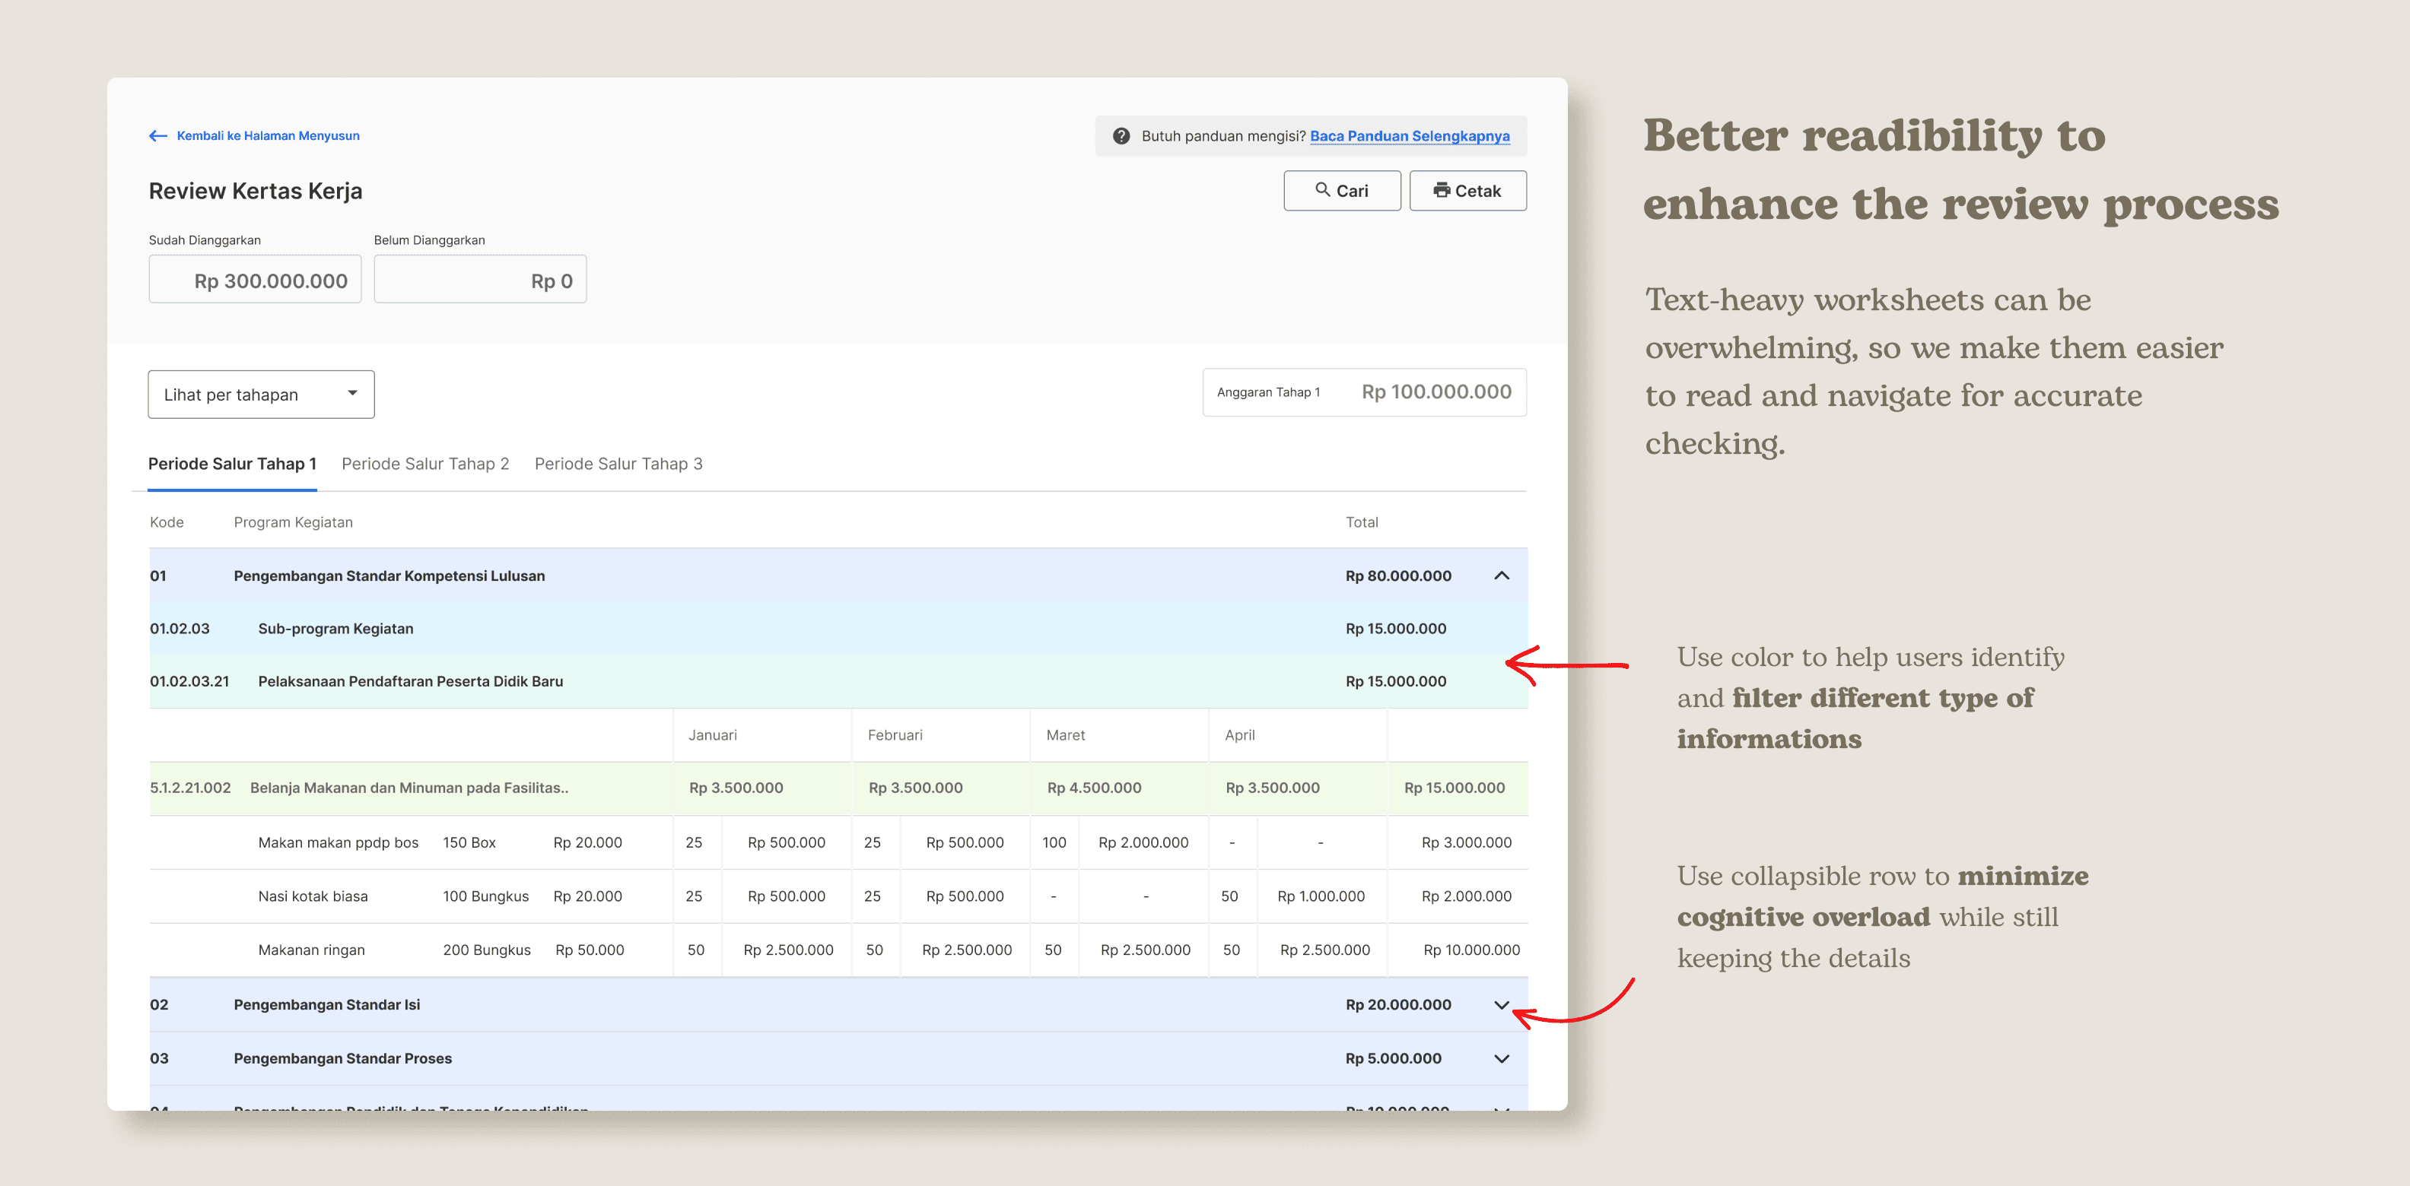
Task: Click the printer icon in Cetak
Action: click(1442, 190)
